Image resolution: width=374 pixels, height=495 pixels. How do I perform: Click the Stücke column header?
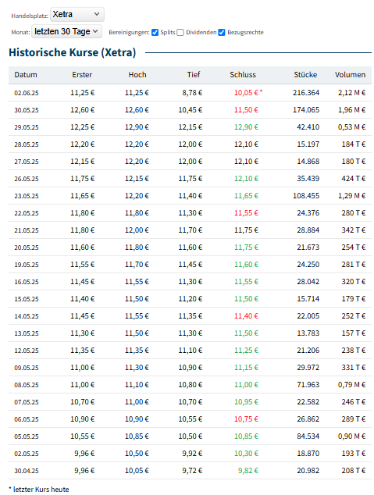coord(305,75)
